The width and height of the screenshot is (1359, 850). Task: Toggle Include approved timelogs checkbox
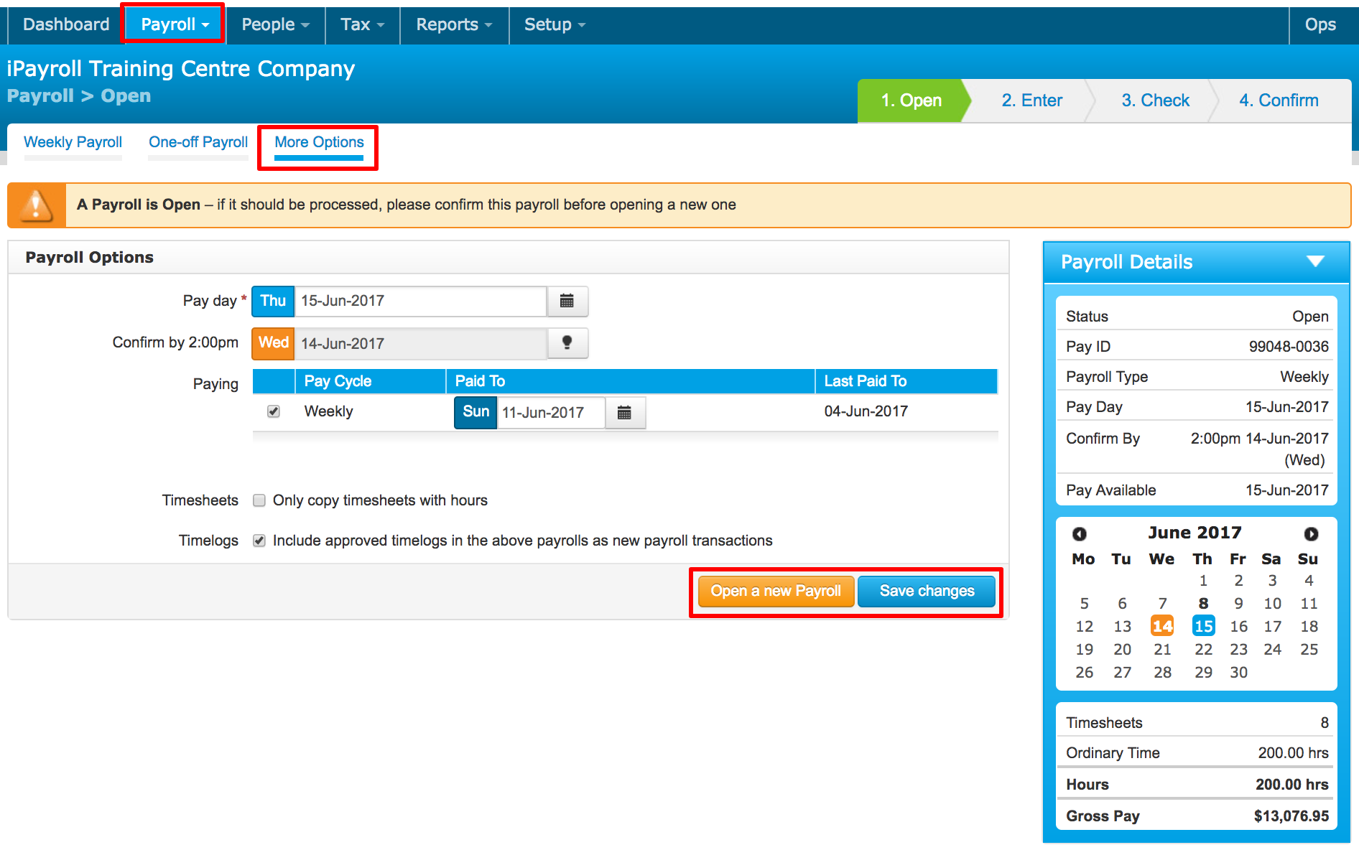(x=259, y=541)
